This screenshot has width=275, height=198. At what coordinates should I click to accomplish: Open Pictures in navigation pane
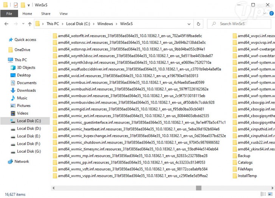20,105
